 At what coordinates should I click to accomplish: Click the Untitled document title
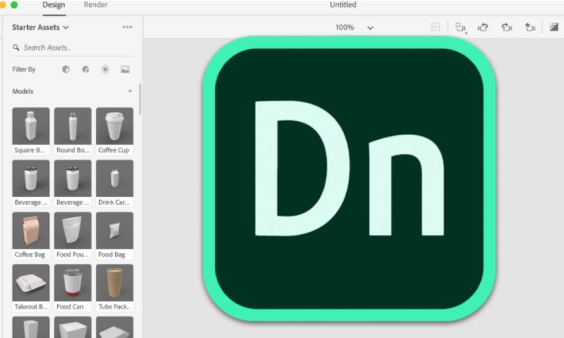tap(343, 5)
